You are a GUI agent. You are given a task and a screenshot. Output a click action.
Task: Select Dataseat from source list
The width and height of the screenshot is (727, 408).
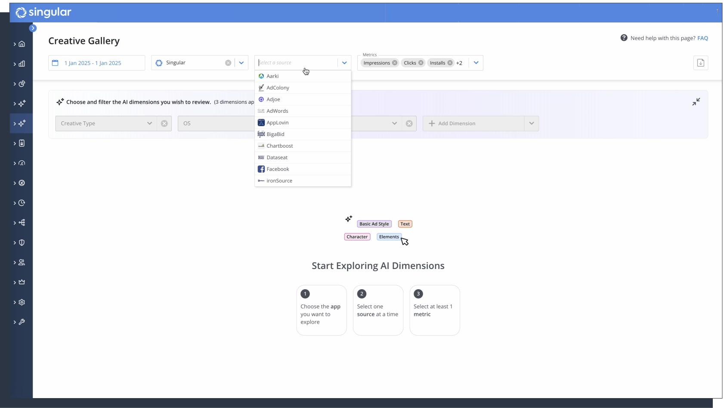tap(303, 158)
